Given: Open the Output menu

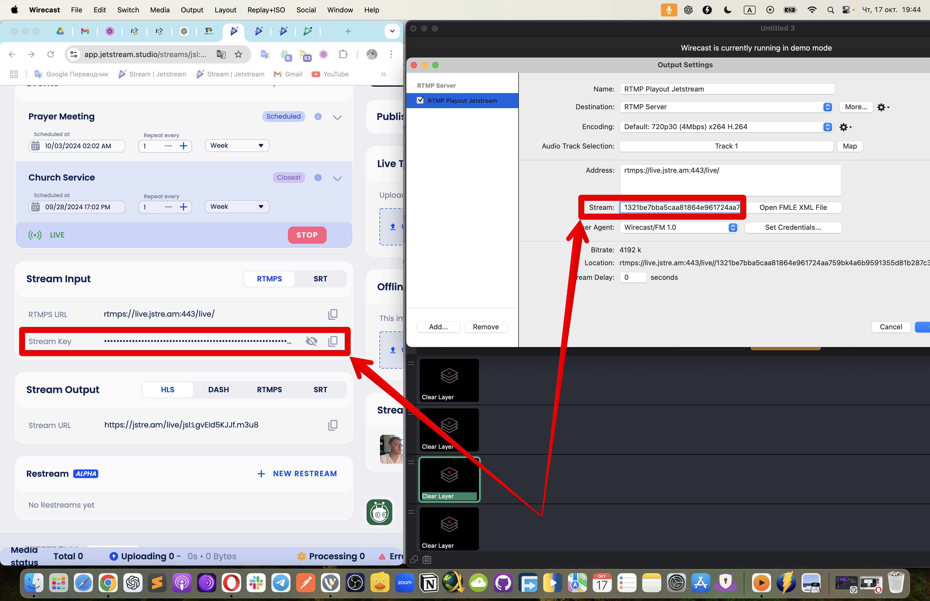Looking at the screenshot, I should tap(192, 10).
